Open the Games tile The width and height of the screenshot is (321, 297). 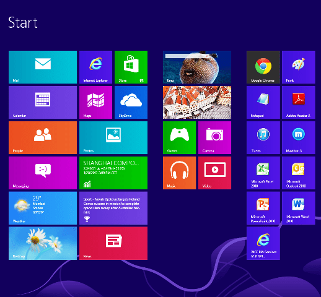click(x=179, y=137)
